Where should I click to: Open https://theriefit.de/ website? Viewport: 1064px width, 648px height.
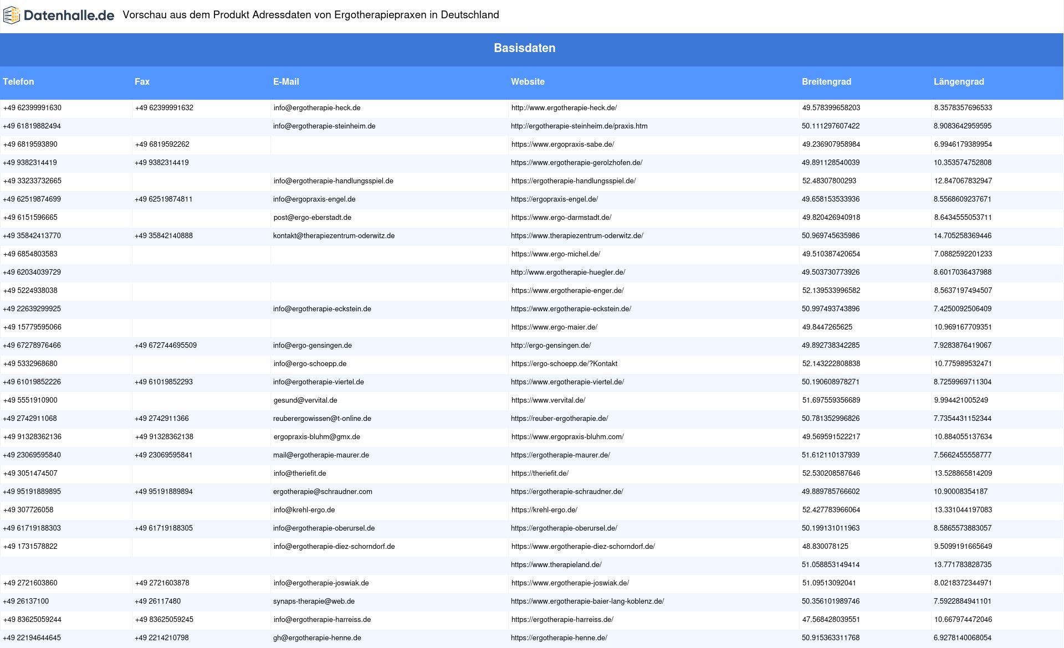point(540,474)
